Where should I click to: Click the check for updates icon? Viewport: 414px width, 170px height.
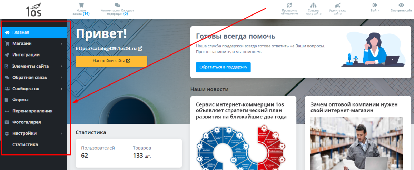click(x=289, y=5)
